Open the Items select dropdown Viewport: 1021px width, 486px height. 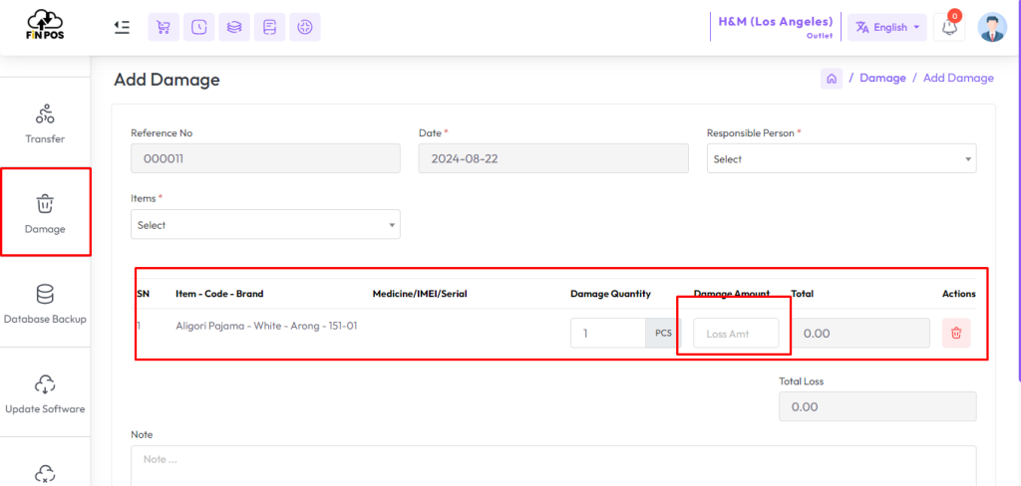[x=265, y=224]
